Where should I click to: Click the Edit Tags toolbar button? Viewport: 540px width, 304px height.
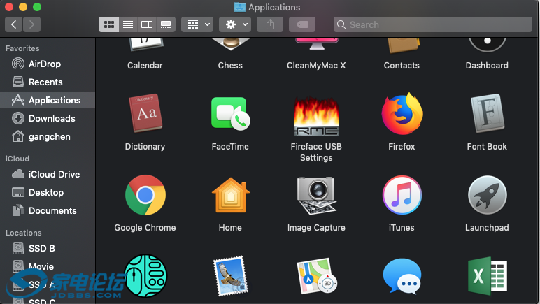tap(302, 24)
